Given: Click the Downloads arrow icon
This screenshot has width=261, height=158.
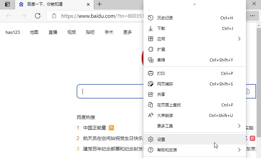Looking at the screenshot, I should 151,28.
